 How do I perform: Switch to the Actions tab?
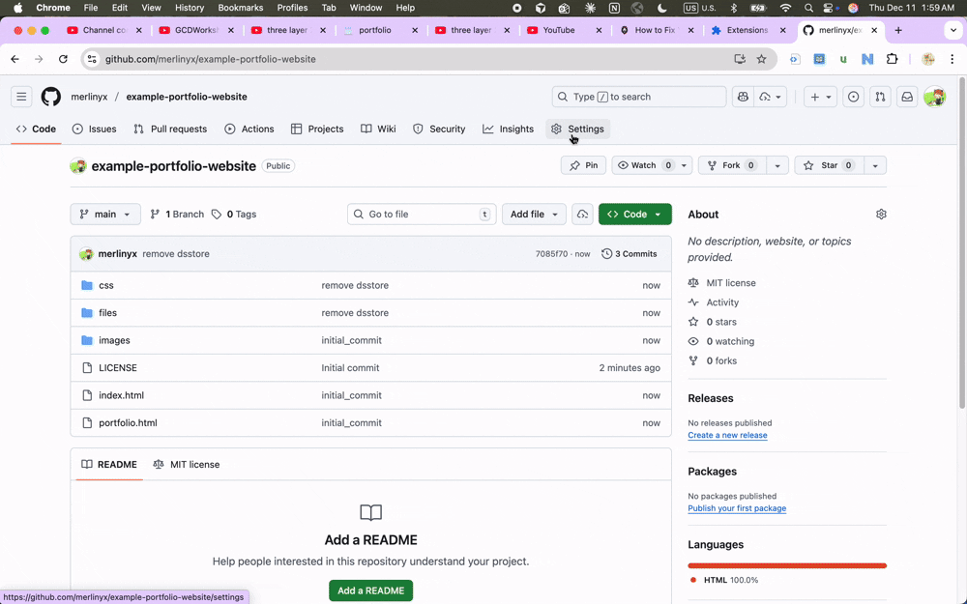click(x=249, y=129)
